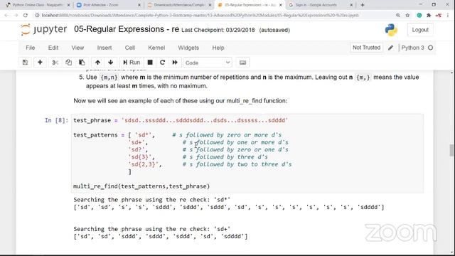
Task: Switch to Sign in - Google Accounts tab
Action: coord(321,5)
